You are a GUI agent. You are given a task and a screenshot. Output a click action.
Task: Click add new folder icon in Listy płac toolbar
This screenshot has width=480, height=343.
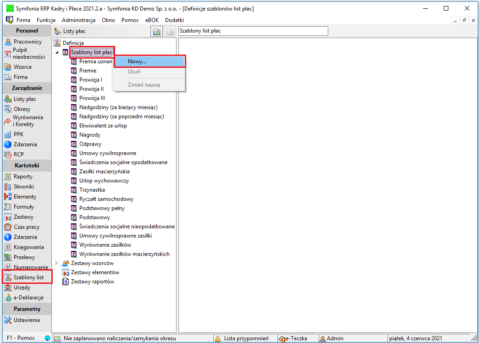(x=157, y=31)
